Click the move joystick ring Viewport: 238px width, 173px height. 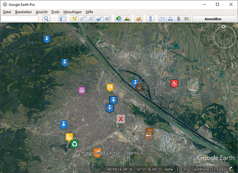225,58
